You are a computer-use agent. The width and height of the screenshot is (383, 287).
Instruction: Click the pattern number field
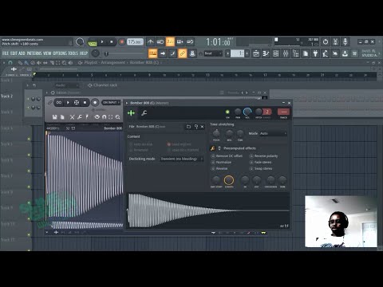coord(237,53)
